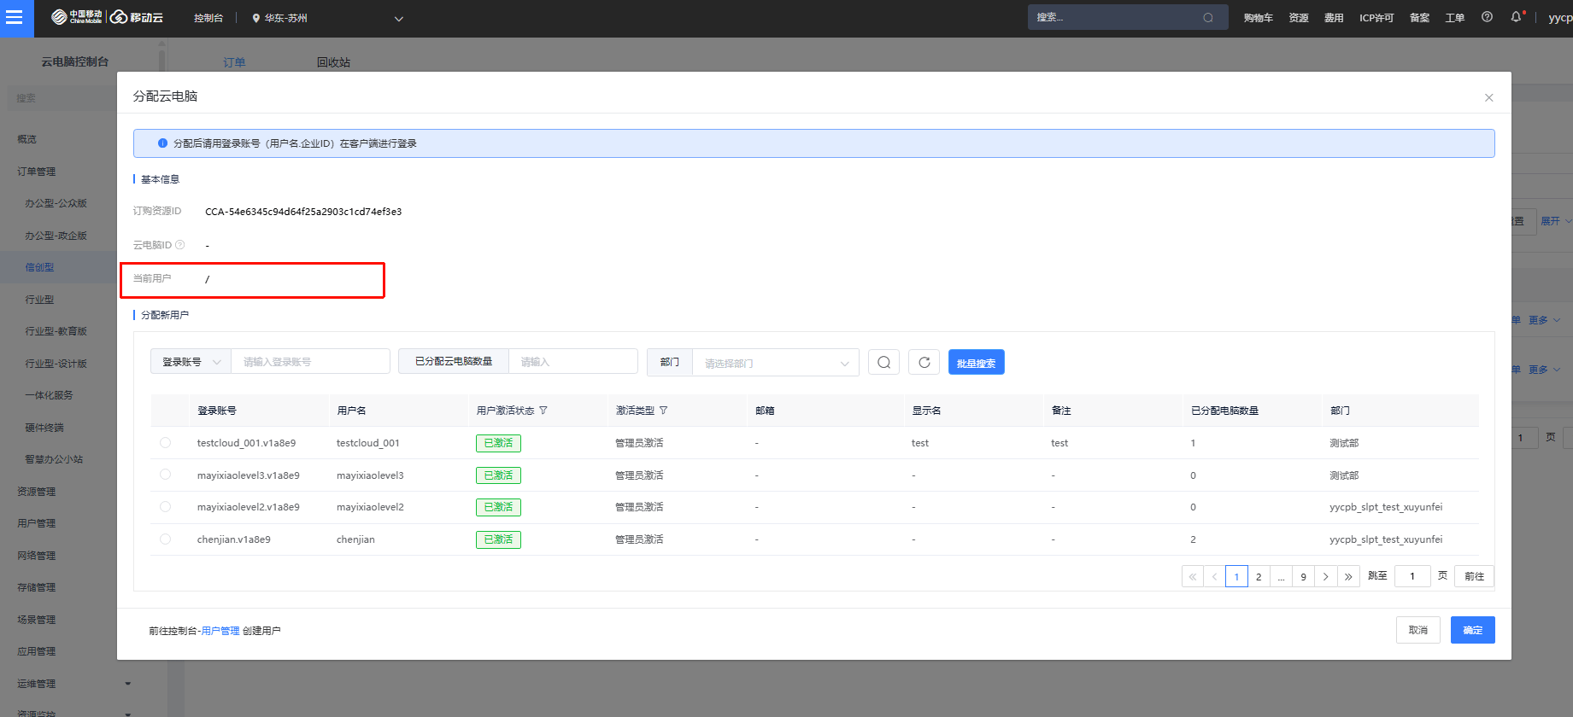Select 办公型-政企版 in the sidebar
Image resolution: width=1573 pixels, height=717 pixels.
[56, 236]
